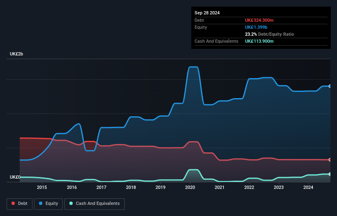The image size is (337, 216).
Task: Click the blue Equity endpoint marker
Action: click(x=330, y=86)
